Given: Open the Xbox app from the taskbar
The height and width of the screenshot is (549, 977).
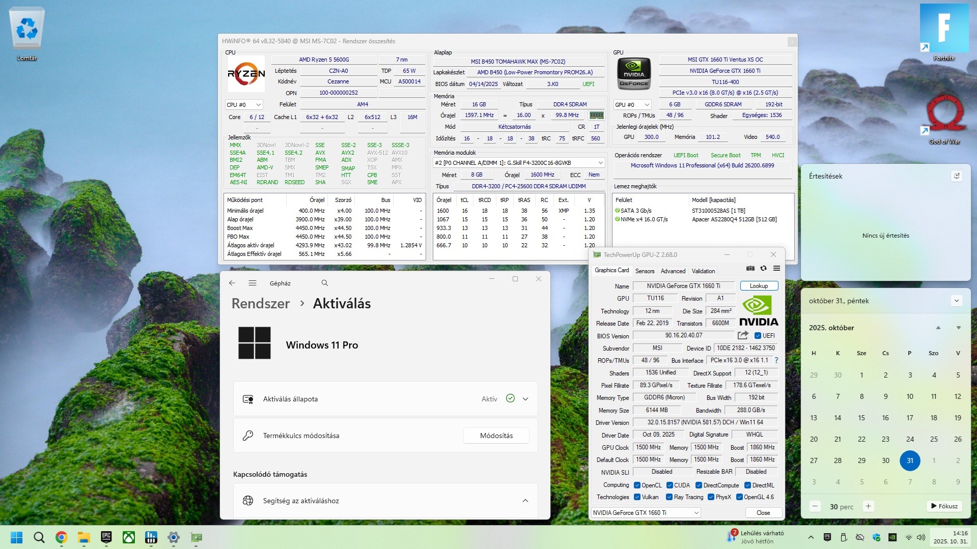Looking at the screenshot, I should 128,537.
